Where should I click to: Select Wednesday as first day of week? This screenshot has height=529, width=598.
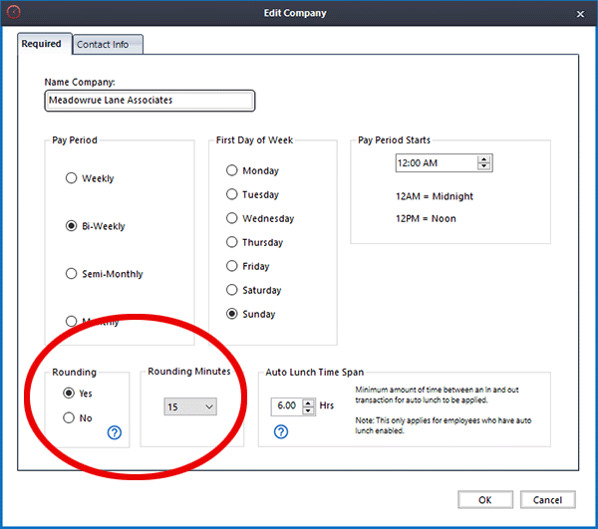[x=232, y=218]
